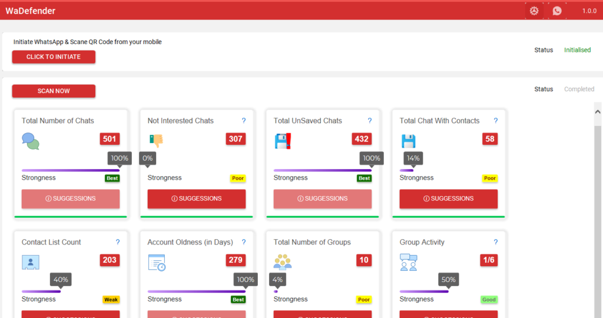Screen dimensions: 603x318
Task: Open help for Account Oldness (in Days)
Action: [x=243, y=242]
